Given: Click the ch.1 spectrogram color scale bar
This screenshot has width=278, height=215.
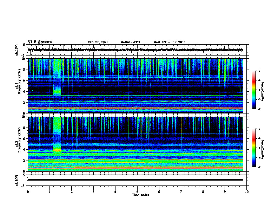Looking at the screenshot, I should 254,90.
